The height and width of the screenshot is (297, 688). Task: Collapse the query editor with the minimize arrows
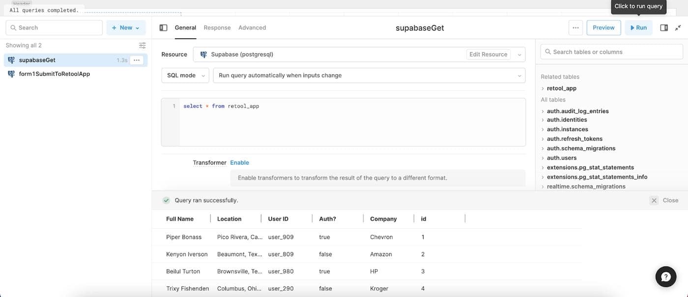point(678,28)
